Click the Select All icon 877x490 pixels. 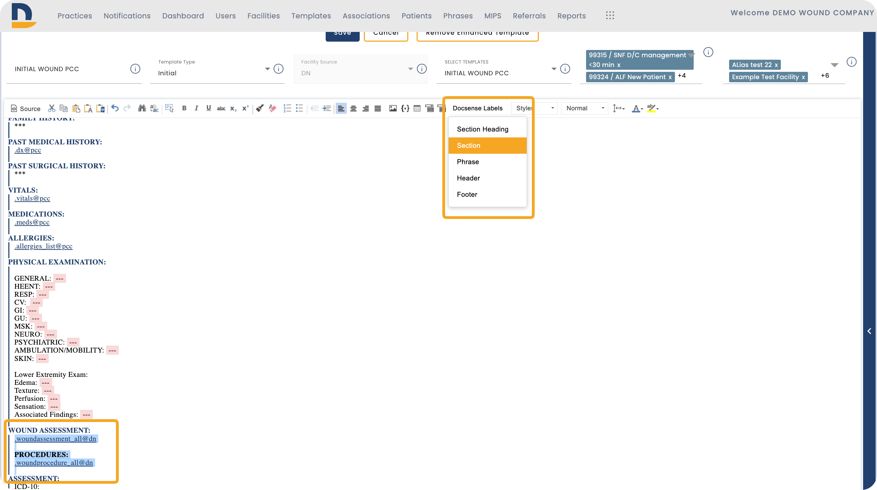click(x=169, y=108)
